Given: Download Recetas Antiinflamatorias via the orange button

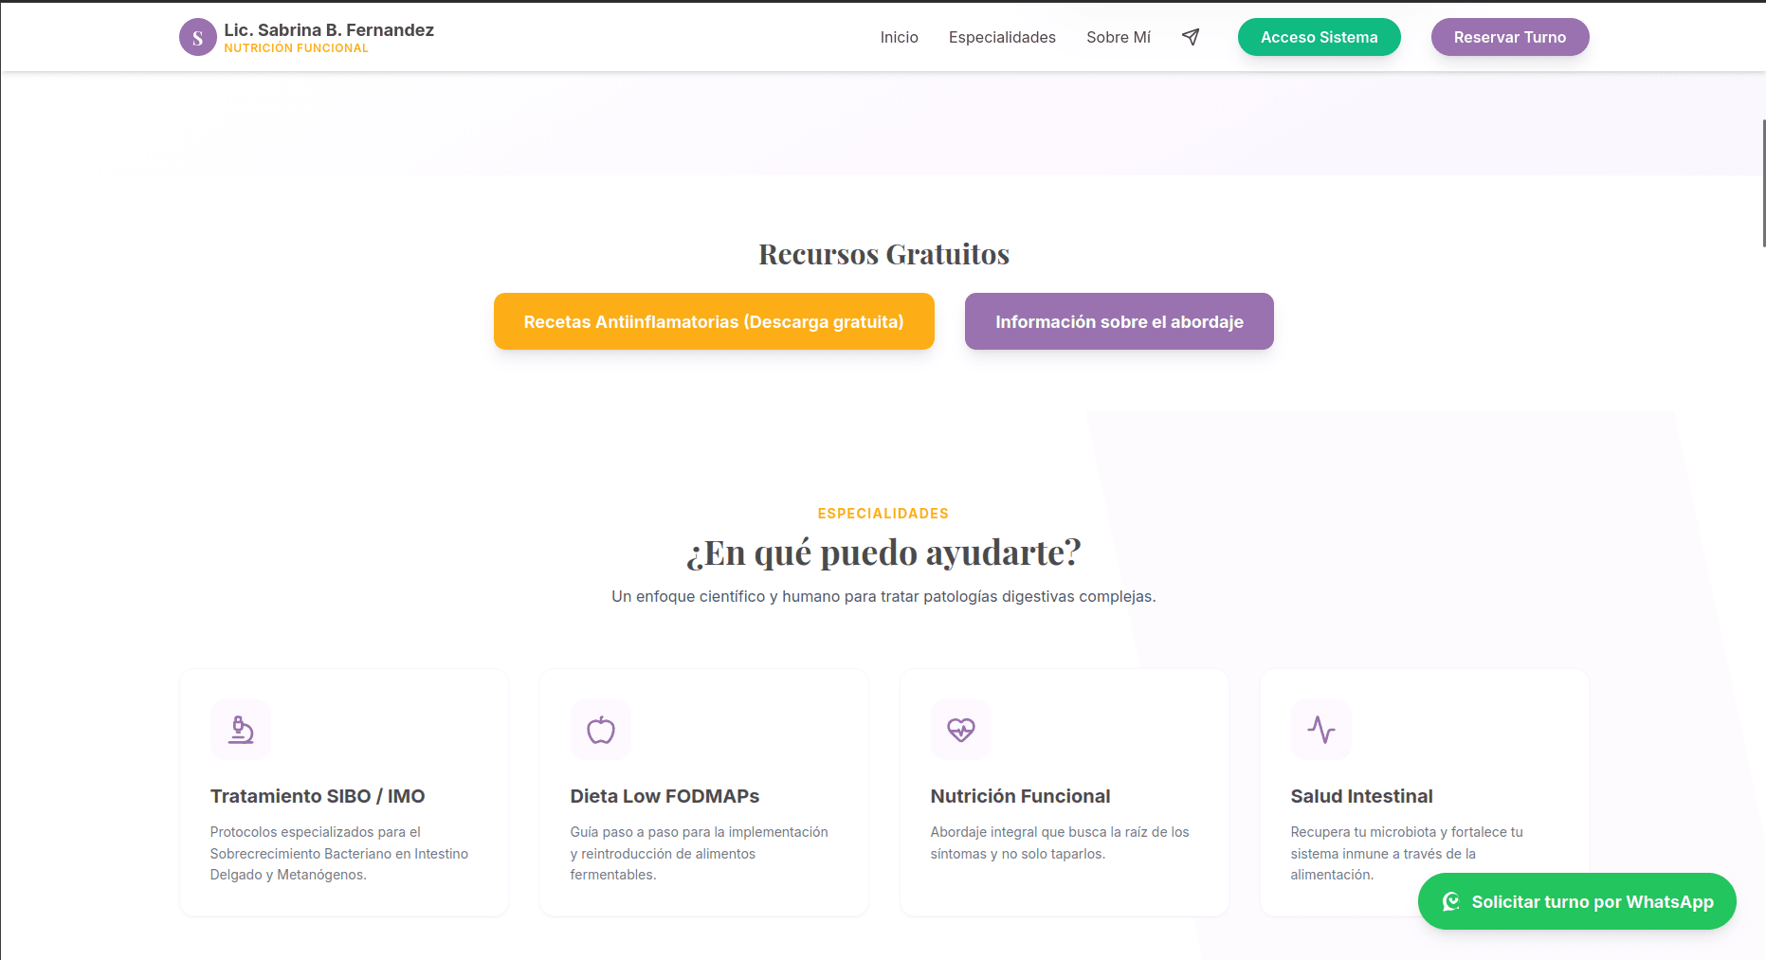Looking at the screenshot, I should click(x=714, y=321).
